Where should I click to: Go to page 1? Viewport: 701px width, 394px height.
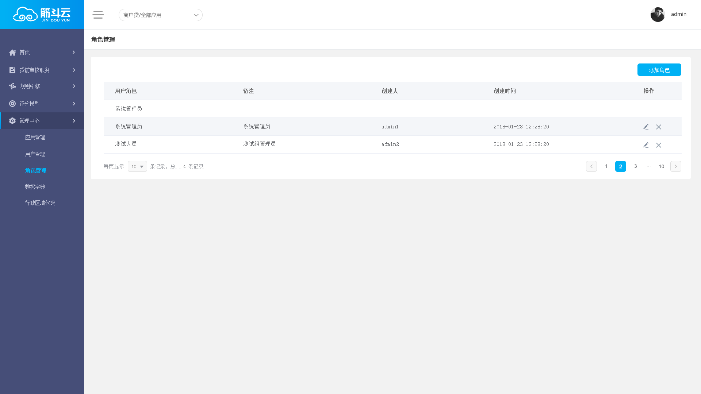(x=606, y=166)
